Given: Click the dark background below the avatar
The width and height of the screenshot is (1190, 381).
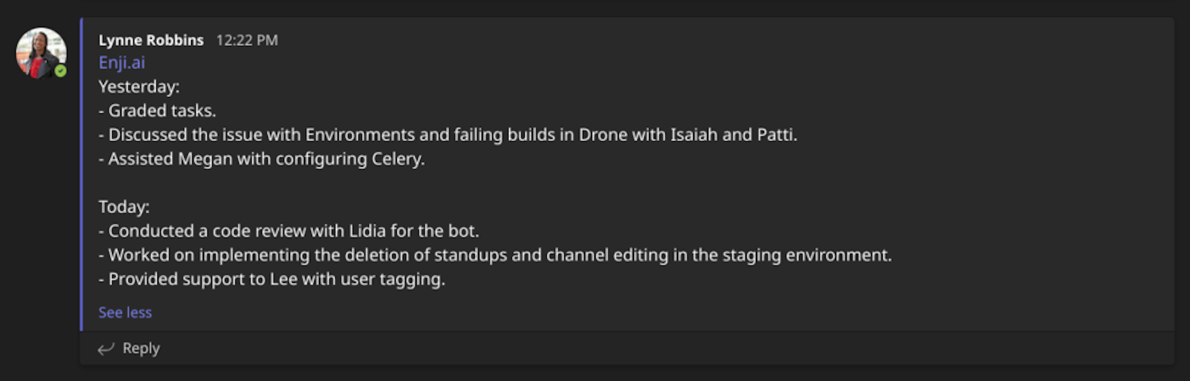Looking at the screenshot, I should 40,232.
